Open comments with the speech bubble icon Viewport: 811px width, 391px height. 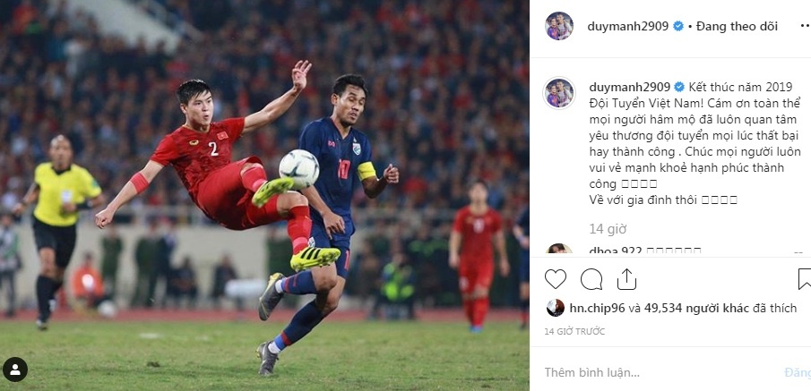tap(591, 279)
